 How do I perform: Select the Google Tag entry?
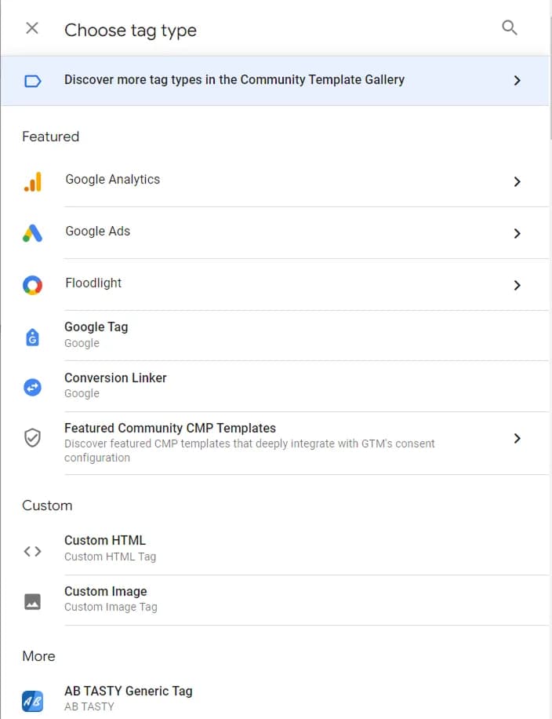click(275, 336)
